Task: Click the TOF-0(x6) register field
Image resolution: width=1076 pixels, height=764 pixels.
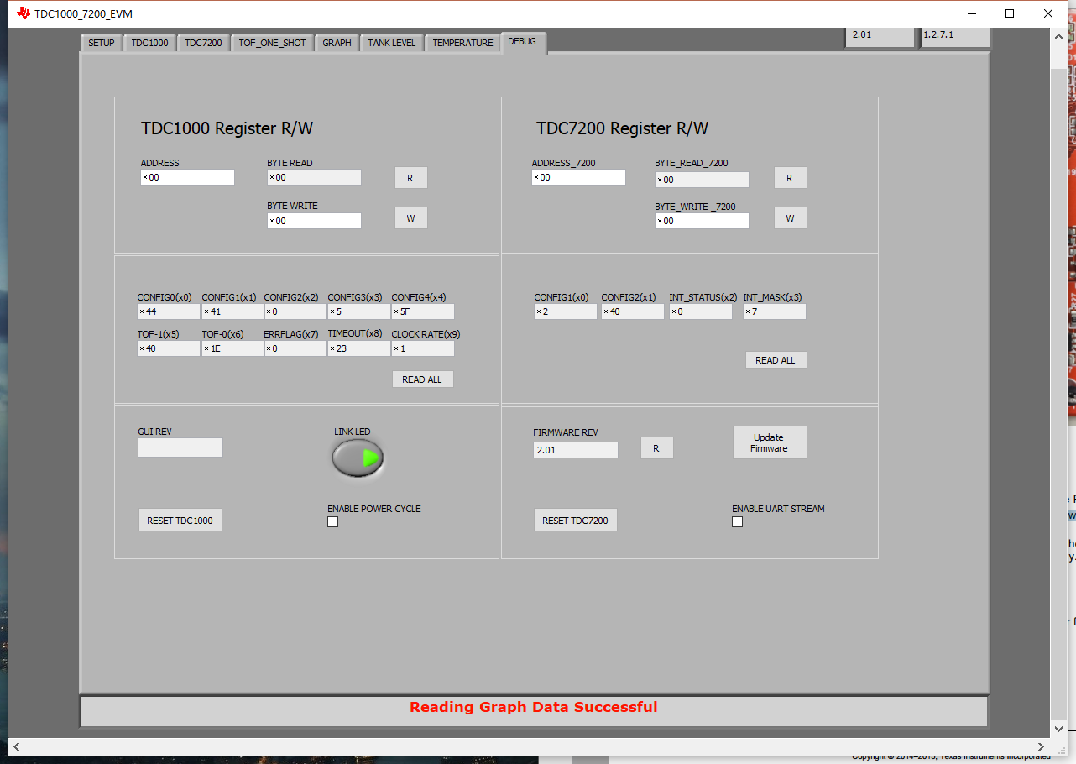Action: (x=232, y=348)
